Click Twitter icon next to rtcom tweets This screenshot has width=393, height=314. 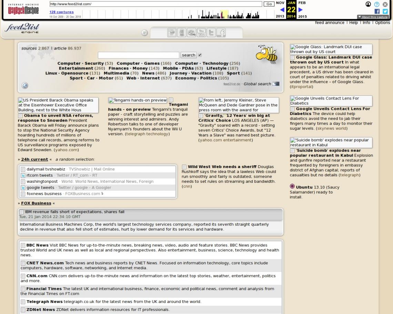pos(23,176)
